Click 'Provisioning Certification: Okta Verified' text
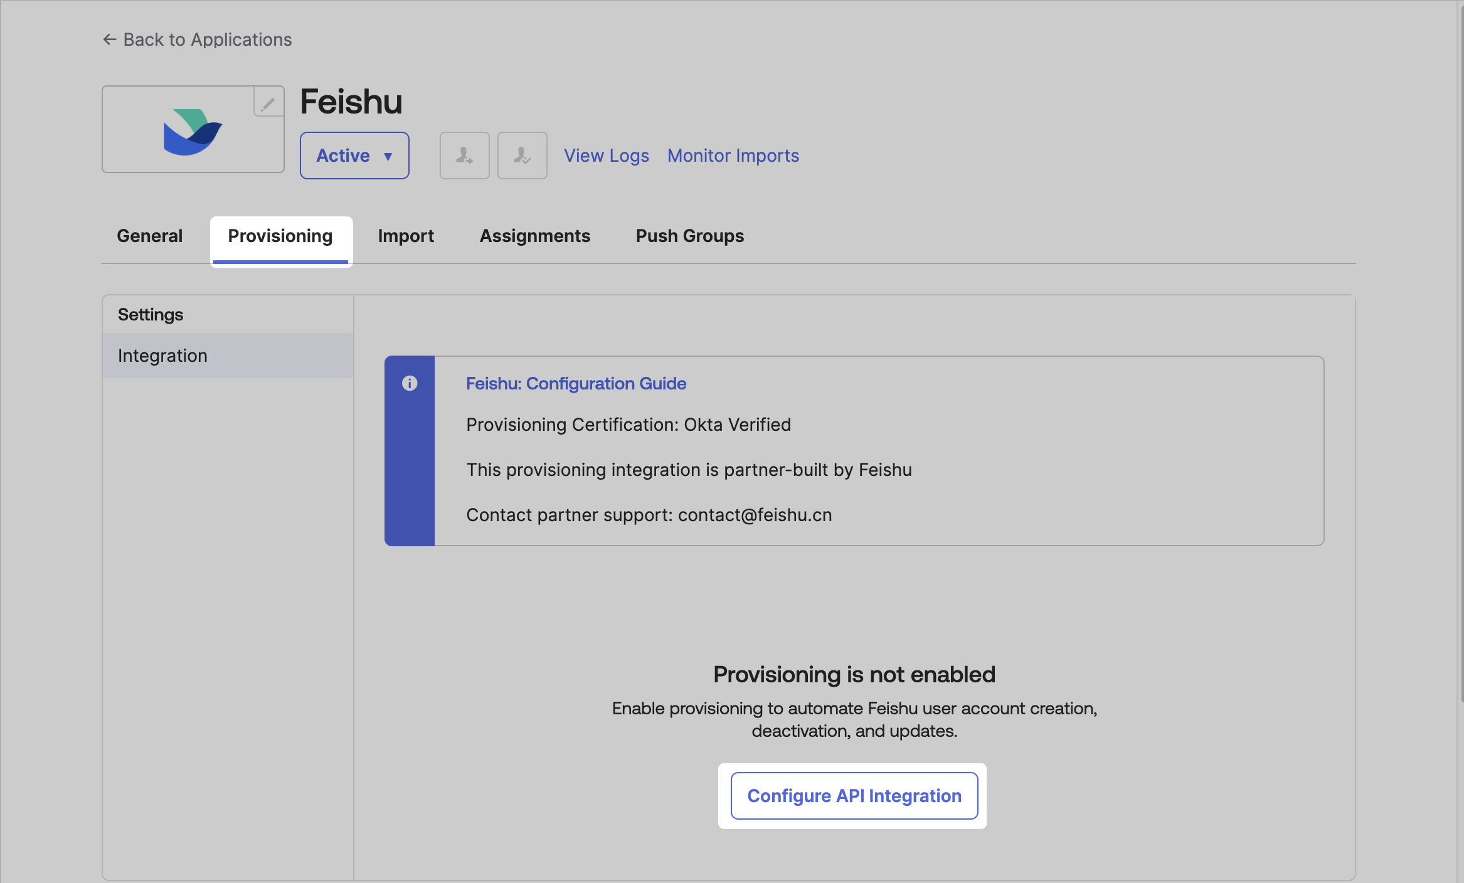 click(629, 425)
